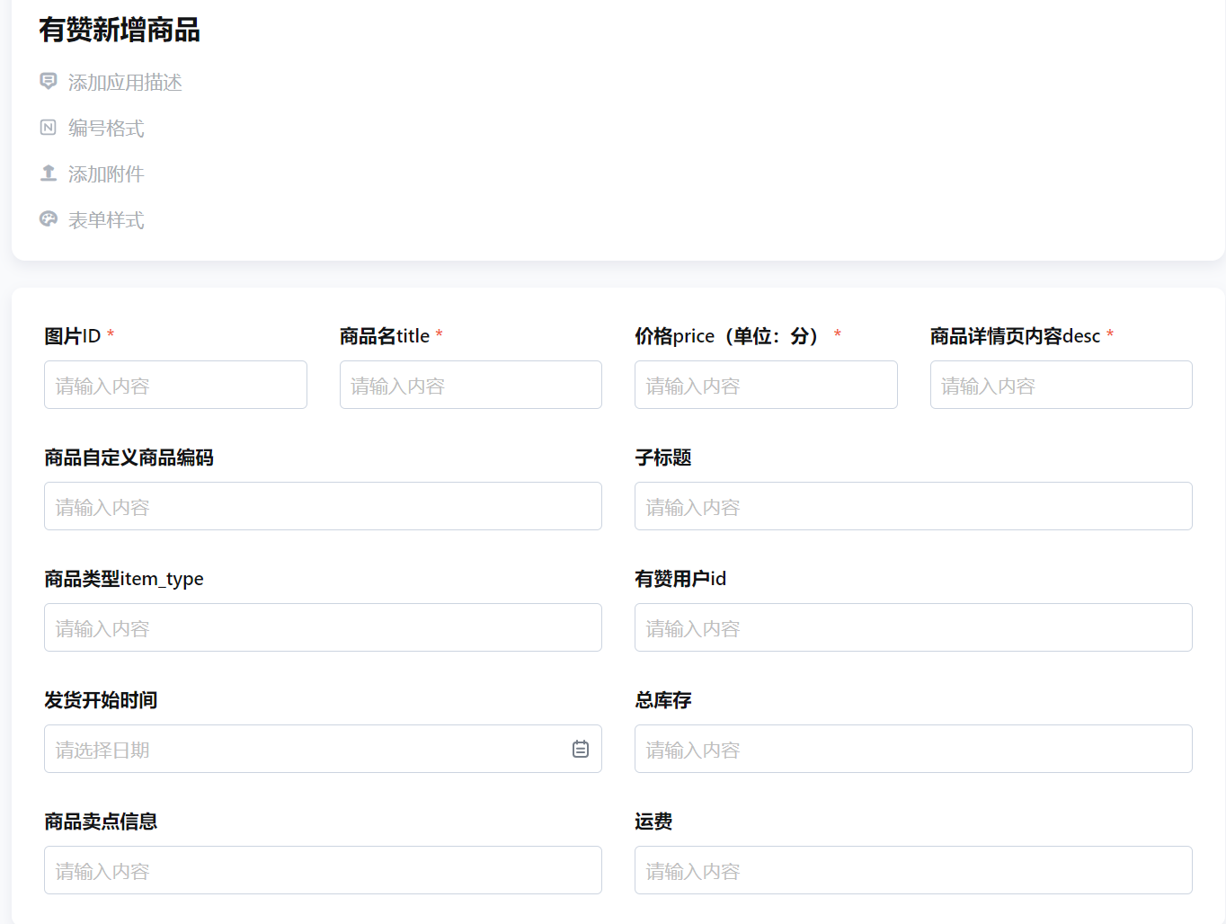Click the 有赞用户id input field
Viewport: 1226px width, 924px height.
[x=913, y=627]
